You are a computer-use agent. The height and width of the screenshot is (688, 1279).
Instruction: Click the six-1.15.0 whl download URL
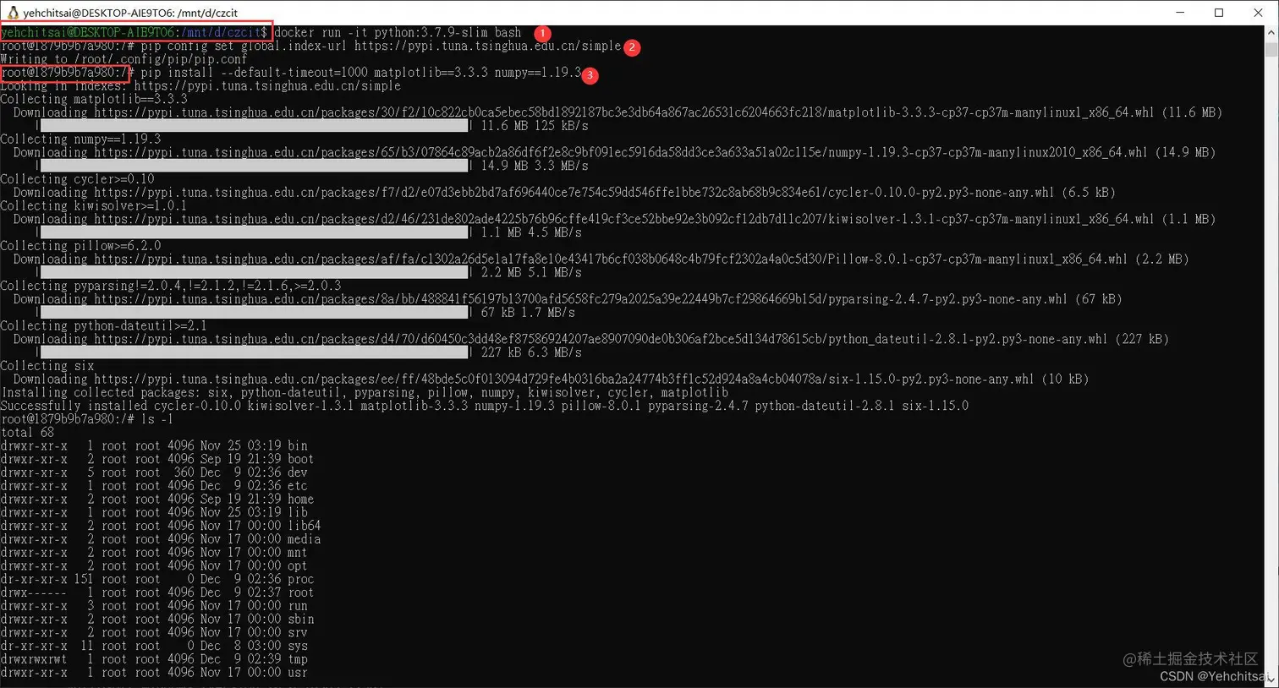click(564, 379)
